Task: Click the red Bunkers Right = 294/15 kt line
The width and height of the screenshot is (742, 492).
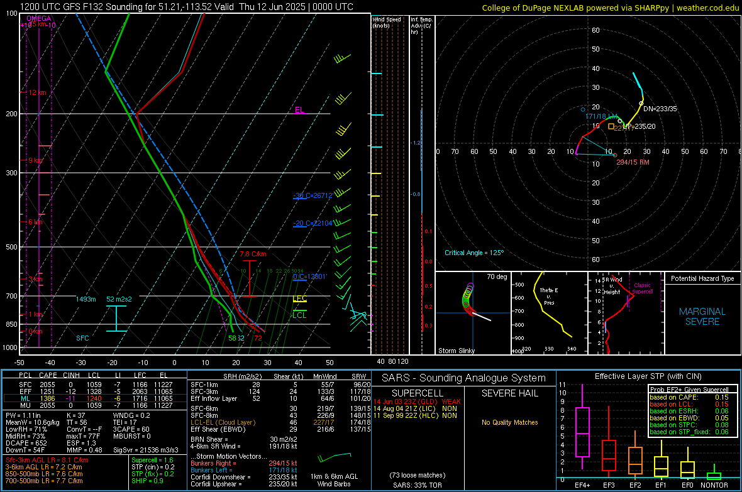Action: tap(244, 463)
